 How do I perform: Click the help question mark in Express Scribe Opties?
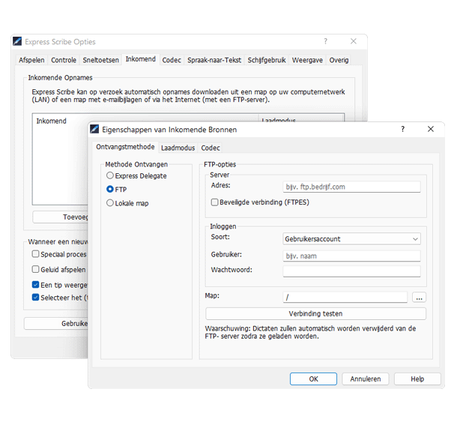(x=325, y=41)
